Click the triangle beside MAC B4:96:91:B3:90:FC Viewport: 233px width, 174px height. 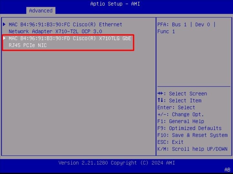4,24
